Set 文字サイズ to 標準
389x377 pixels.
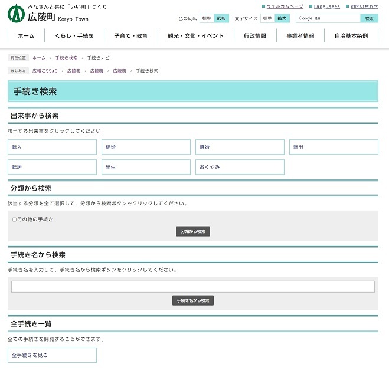267,18
